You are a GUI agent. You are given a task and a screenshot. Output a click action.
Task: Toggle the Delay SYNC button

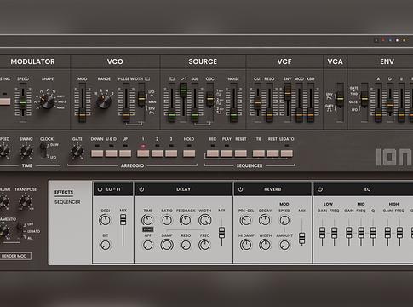coord(147,229)
